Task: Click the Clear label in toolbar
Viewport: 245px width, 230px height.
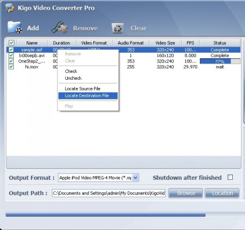Action: pos(138,28)
